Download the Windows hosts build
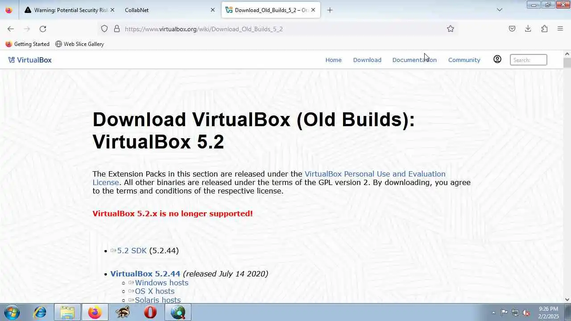Image resolution: width=571 pixels, height=321 pixels. [x=161, y=283]
